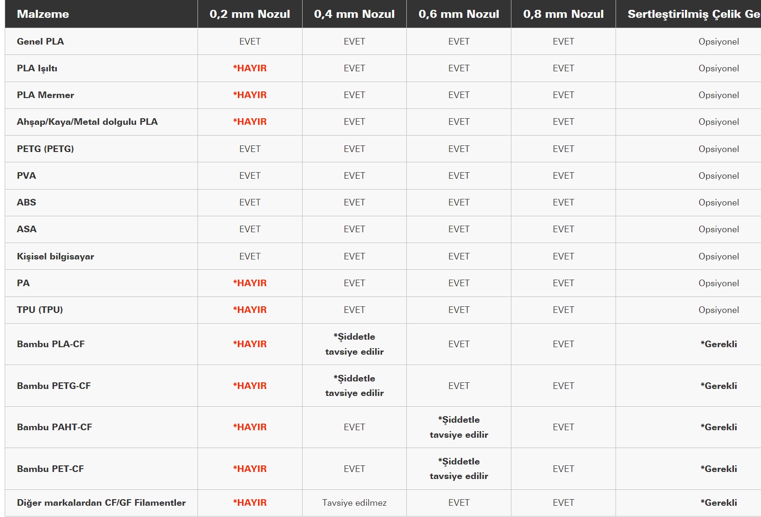Click Ahşap/Kaya/Metal dolgulu PLA label

(x=87, y=122)
